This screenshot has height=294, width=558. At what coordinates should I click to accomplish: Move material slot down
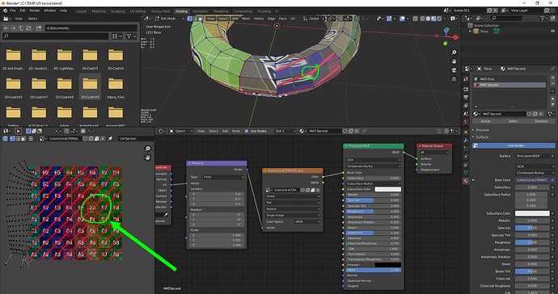(x=552, y=105)
